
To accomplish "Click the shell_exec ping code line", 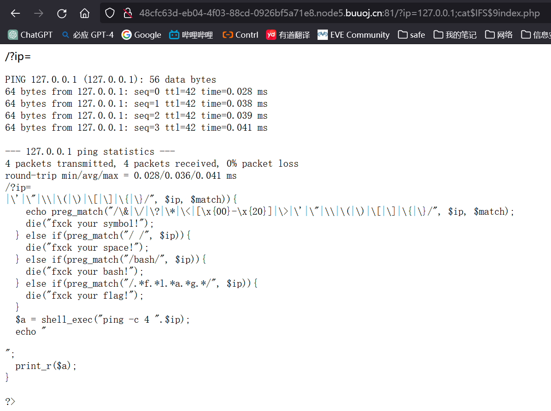I will click(x=103, y=320).
